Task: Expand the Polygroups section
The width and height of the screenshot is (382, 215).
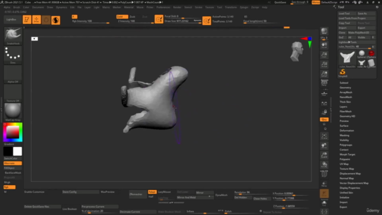Action: (346, 145)
